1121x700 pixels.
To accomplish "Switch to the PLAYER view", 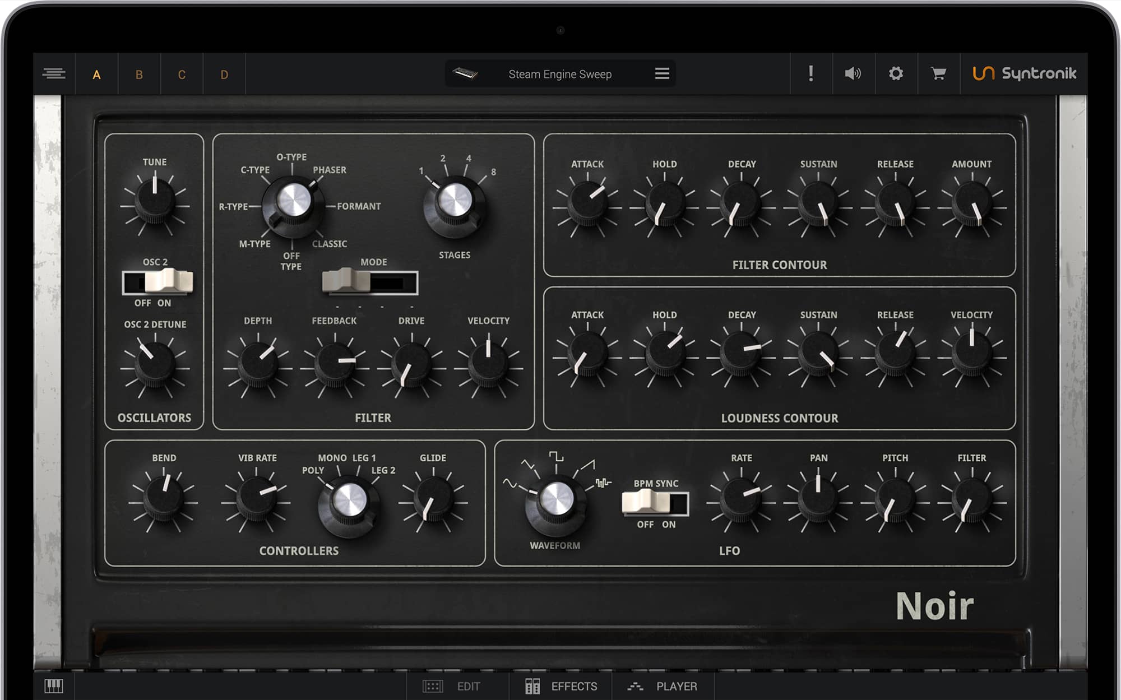I will 663,686.
